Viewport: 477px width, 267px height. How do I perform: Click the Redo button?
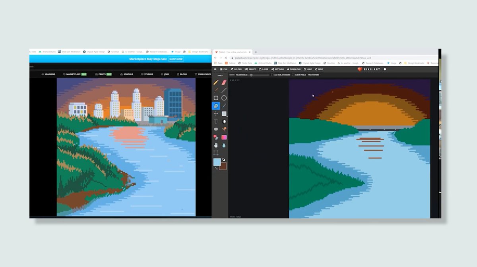click(319, 69)
